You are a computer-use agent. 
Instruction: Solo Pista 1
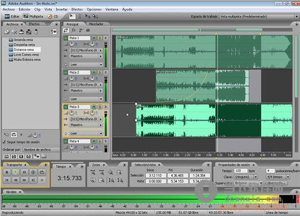(100, 38)
